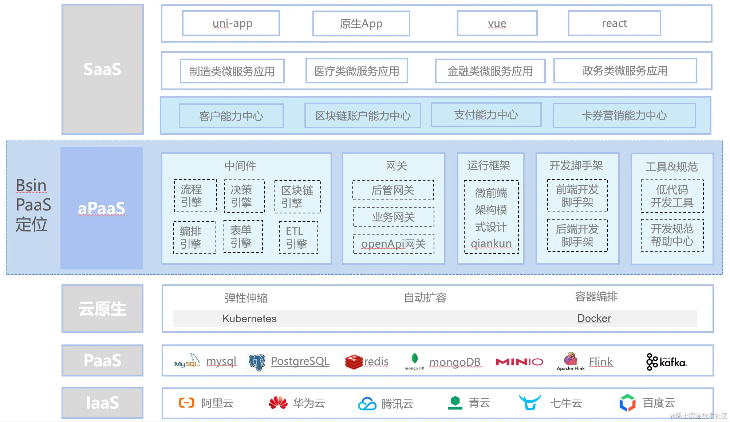Click the Apache Flink squirrel logo
The height and width of the screenshot is (422, 730).
pyautogui.click(x=571, y=360)
